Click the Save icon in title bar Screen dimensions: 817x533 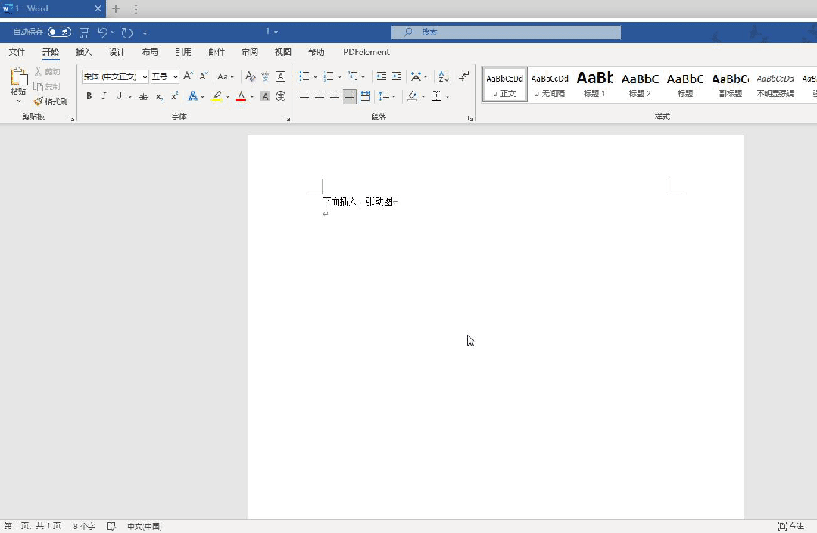(84, 33)
